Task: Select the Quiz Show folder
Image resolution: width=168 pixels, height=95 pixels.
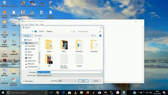Action: coord(94,46)
